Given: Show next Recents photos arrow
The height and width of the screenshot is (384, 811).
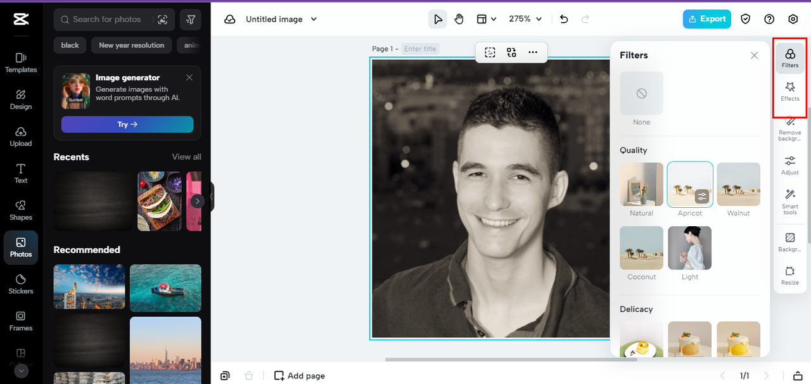Looking at the screenshot, I should coord(198,201).
